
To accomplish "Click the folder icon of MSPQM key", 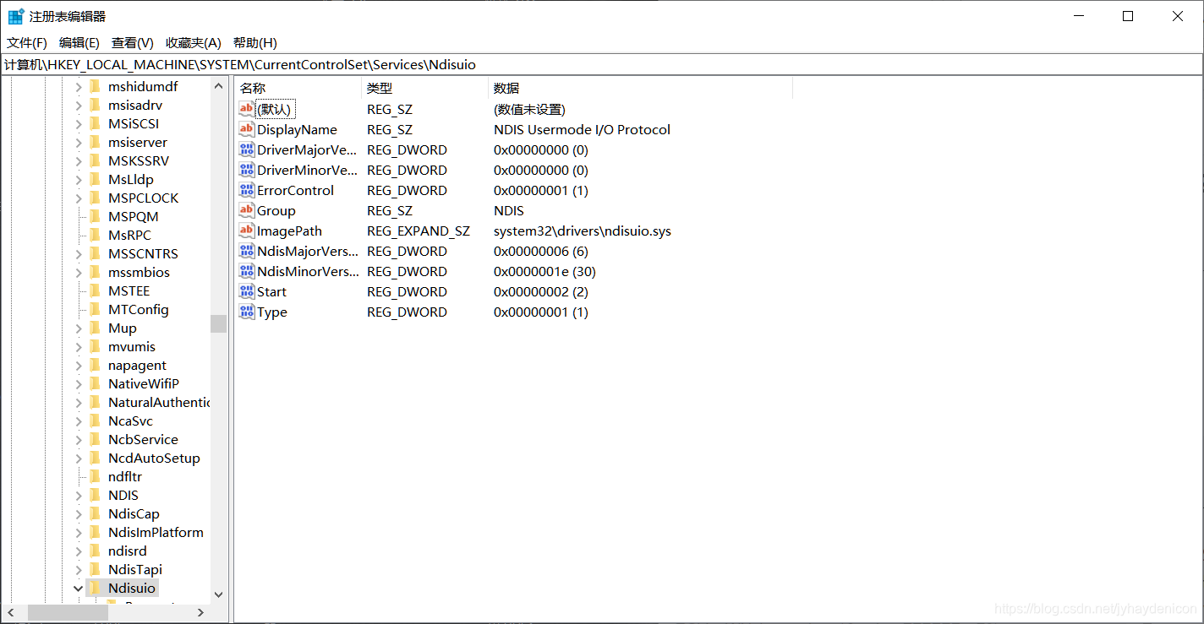I will click(x=95, y=216).
